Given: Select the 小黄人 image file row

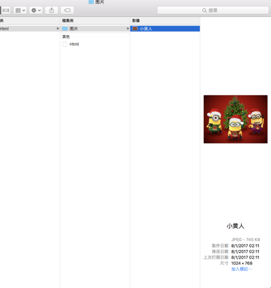Looking at the screenshot, I should (x=165, y=28).
